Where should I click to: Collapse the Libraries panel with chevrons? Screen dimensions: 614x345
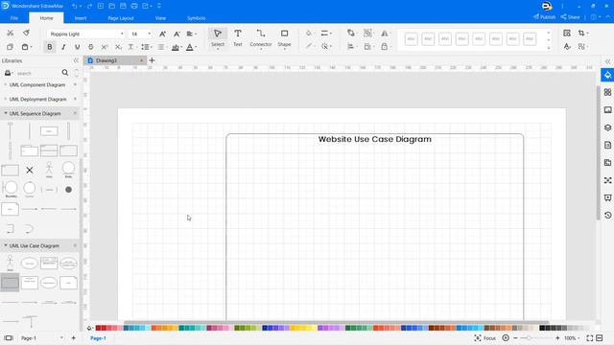(76, 60)
